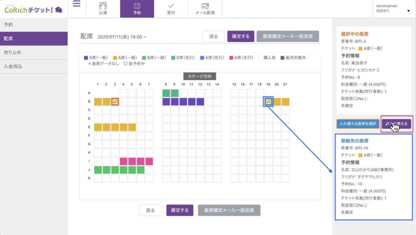
Task: Select the 予約 calendar tab
Action: (137, 9)
